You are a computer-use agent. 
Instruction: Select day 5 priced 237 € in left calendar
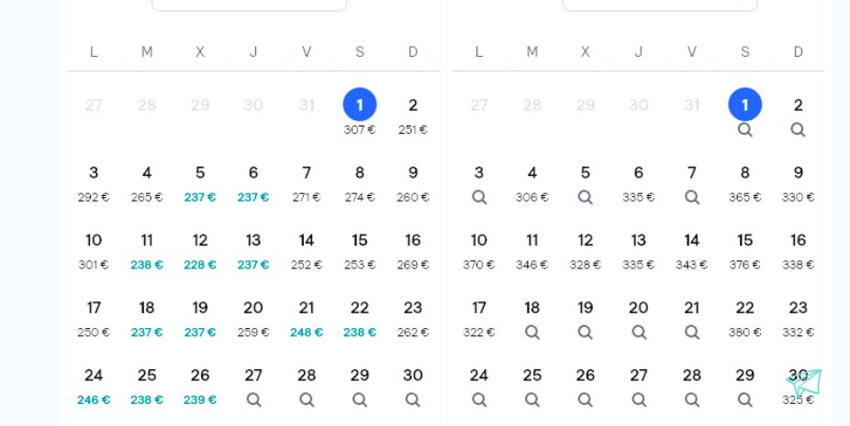pyautogui.click(x=200, y=183)
